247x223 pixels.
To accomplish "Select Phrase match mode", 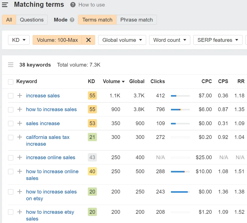I will click(137, 20).
